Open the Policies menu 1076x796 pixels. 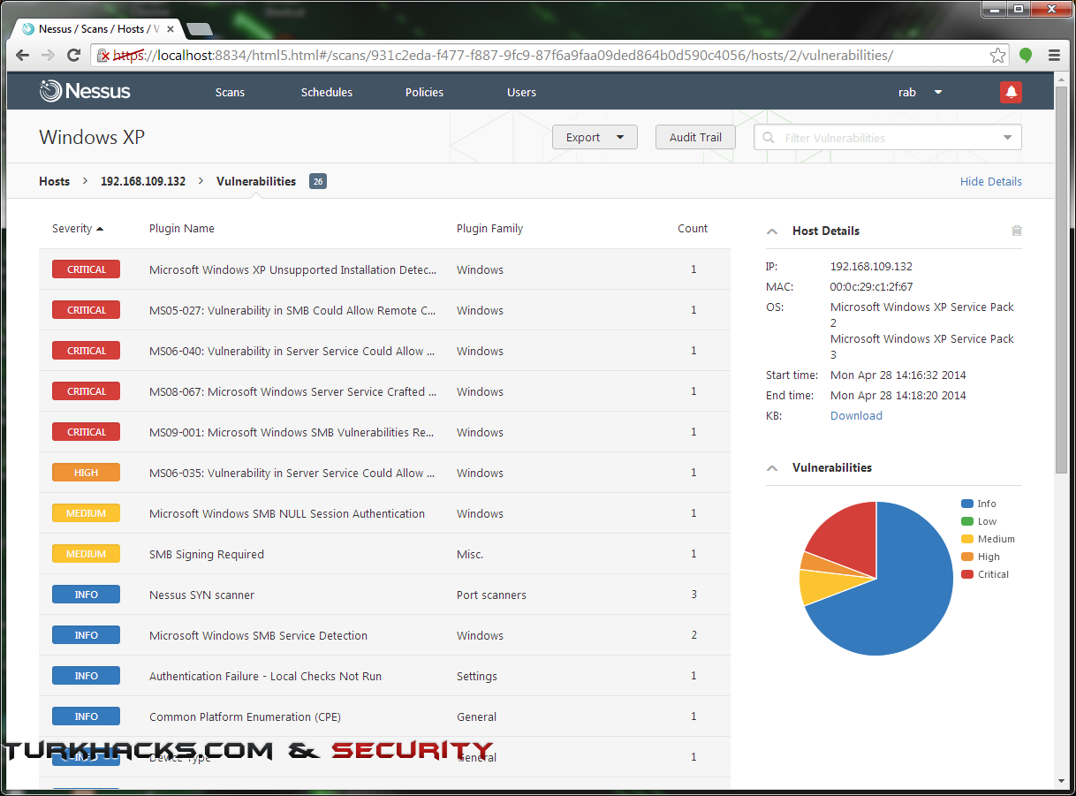pos(424,92)
